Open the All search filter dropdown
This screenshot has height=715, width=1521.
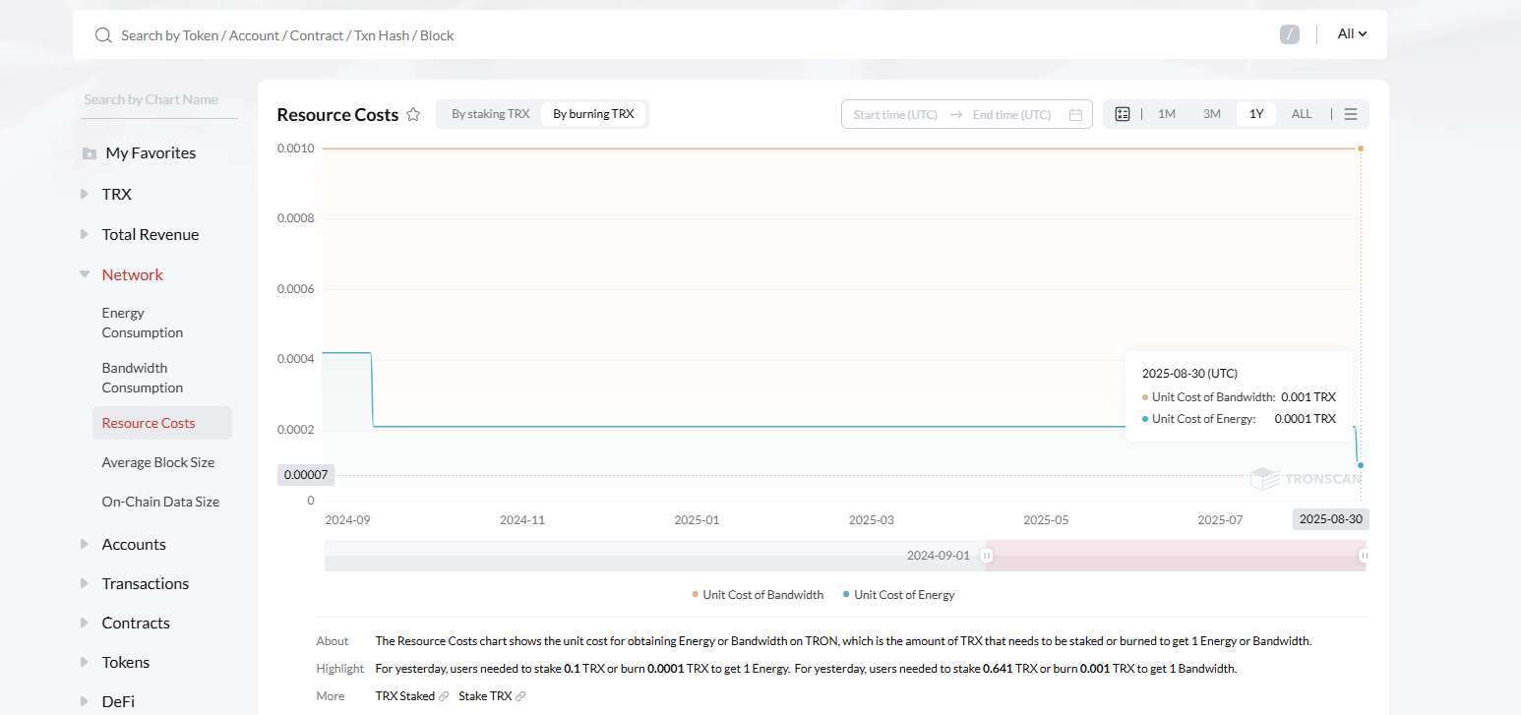click(x=1352, y=34)
